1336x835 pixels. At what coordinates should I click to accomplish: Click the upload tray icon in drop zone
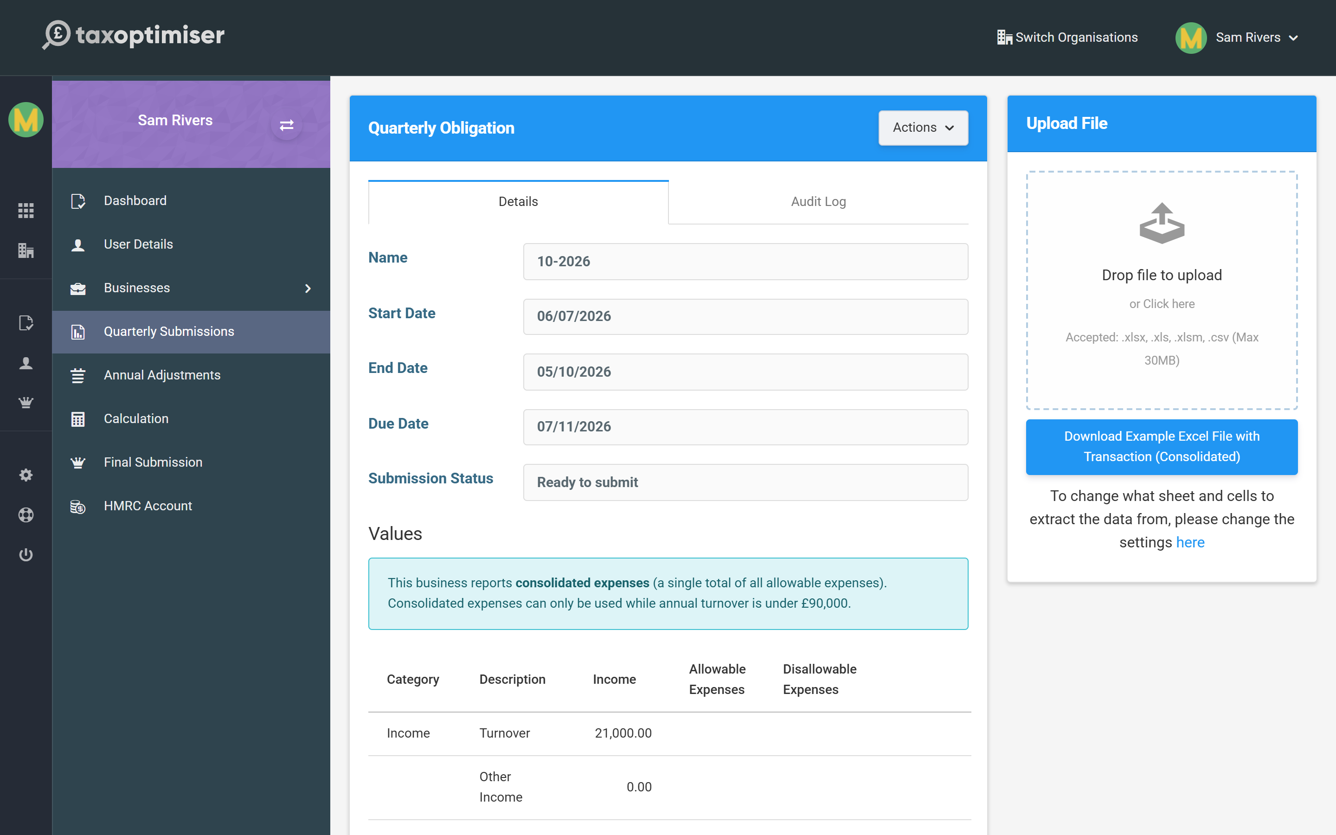tap(1162, 223)
